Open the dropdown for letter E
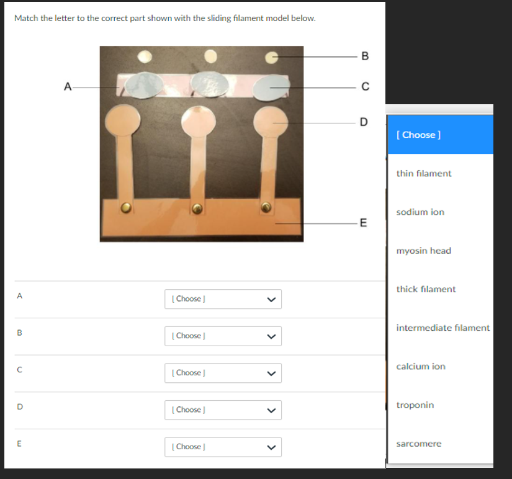This screenshot has width=512, height=479. click(223, 447)
